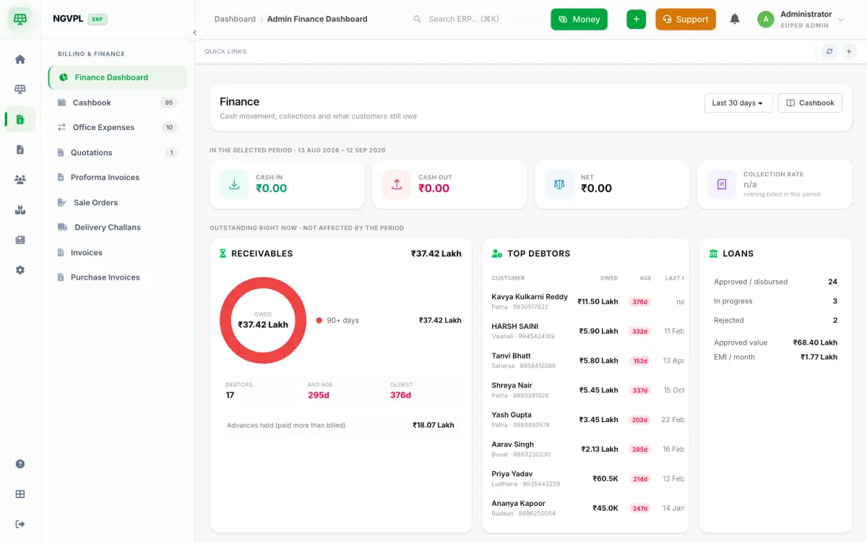Go to Home in the icon rail

pyautogui.click(x=20, y=59)
